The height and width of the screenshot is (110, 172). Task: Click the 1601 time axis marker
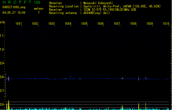[x=19, y=24]
